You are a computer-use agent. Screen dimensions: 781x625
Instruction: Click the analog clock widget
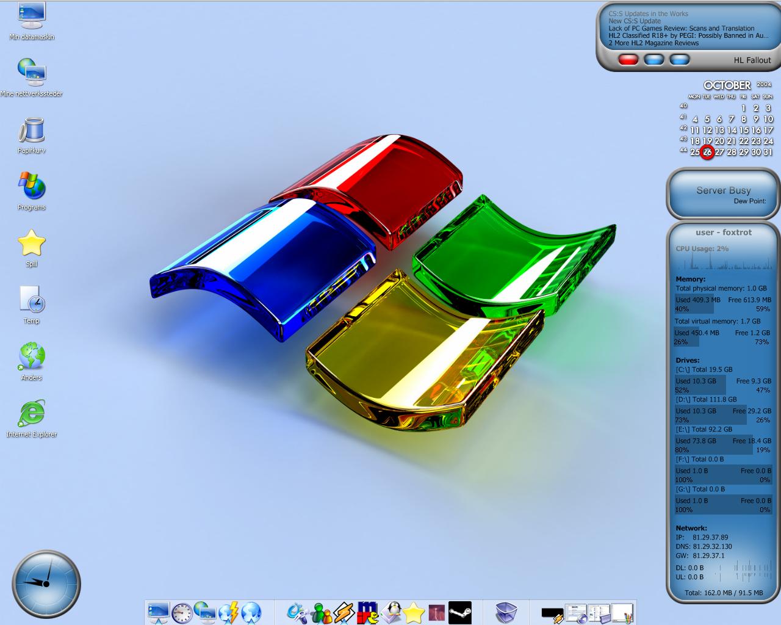click(x=46, y=583)
